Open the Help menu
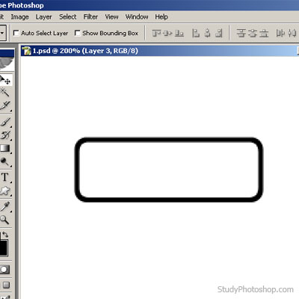Viewport: 299px width, 299px height. [161, 17]
